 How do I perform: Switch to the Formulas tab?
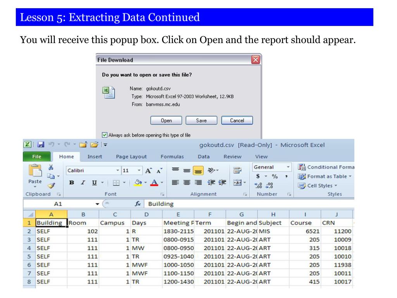coord(172,157)
